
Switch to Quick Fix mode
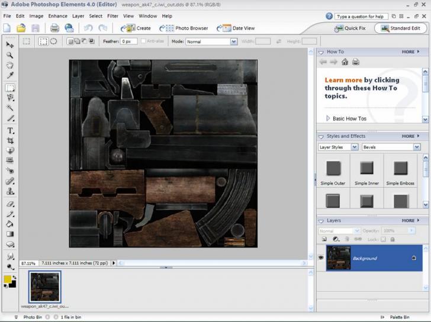[x=350, y=28]
